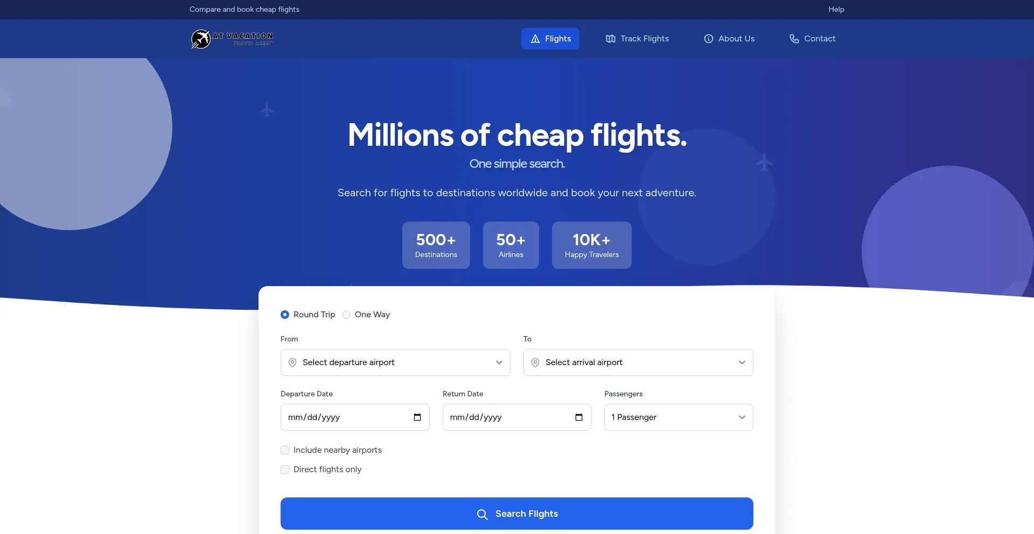The height and width of the screenshot is (534, 1034).
Task: Click the info icon beside About Us
Action: (709, 39)
